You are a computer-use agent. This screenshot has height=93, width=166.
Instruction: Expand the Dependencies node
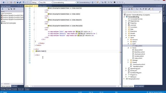tap(126, 21)
